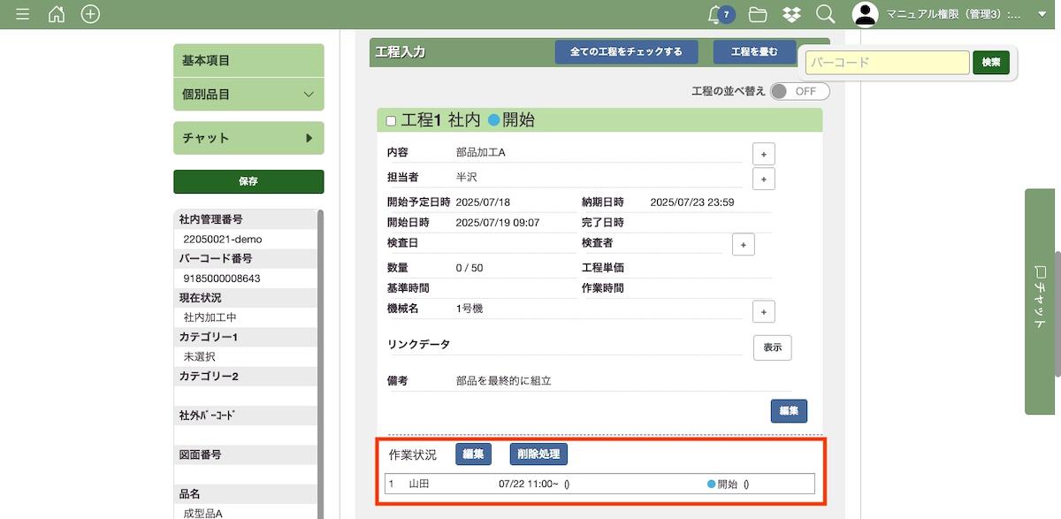
Task: Toggle the 工程の並べ替え switch
Action: pos(799,91)
